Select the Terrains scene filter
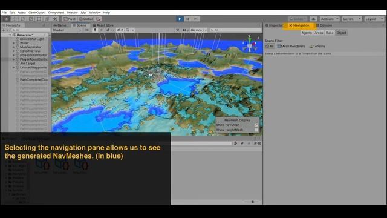 click(317, 46)
